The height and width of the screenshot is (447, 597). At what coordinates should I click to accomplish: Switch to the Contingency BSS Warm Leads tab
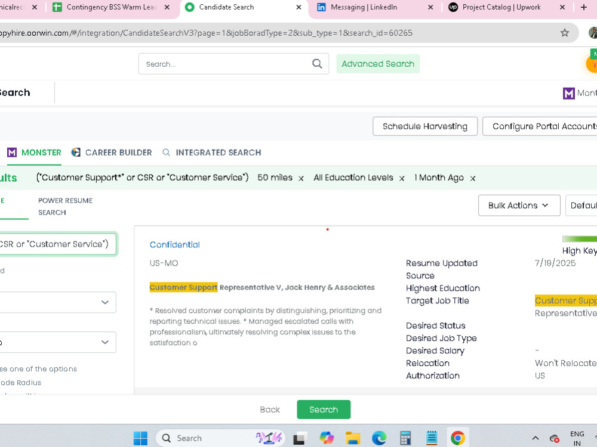[x=112, y=7]
